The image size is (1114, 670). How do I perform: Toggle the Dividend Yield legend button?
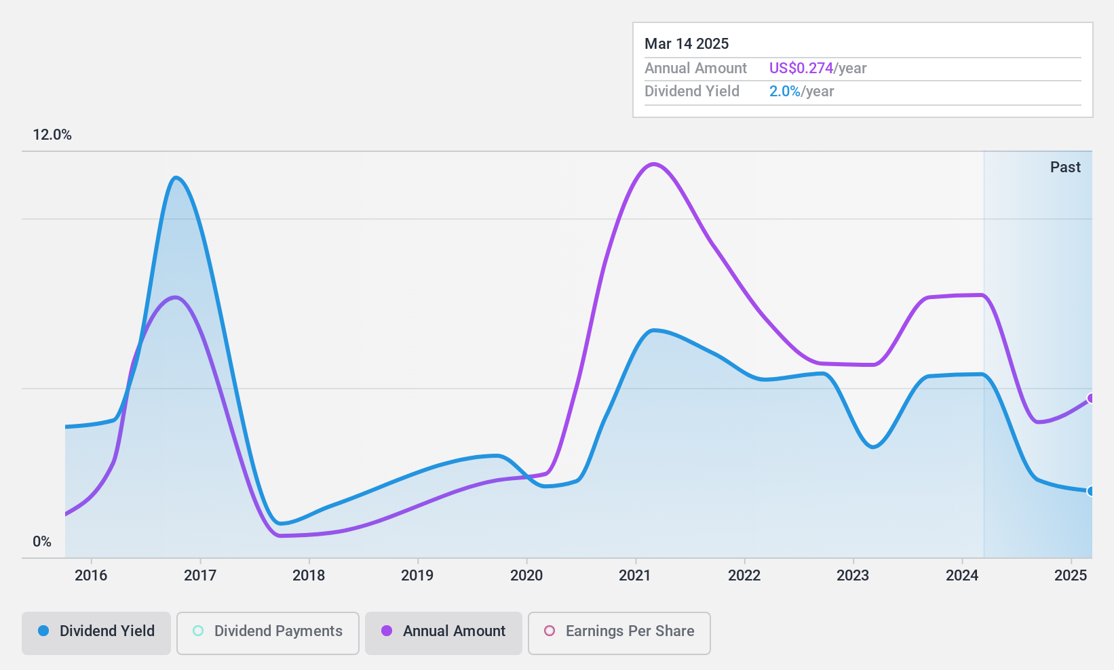tap(96, 633)
